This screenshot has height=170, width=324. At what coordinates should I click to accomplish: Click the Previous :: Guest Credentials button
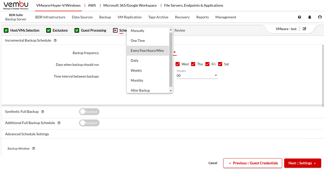coord(253,163)
